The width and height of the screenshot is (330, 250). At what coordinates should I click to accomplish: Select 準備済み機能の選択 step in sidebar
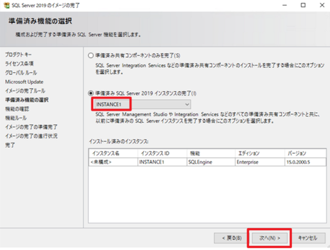26,100
